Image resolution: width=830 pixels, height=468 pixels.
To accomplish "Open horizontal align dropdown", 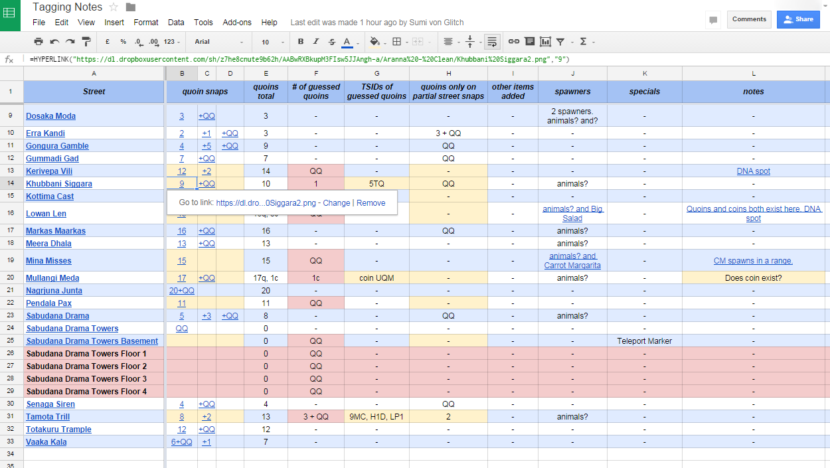I will click(x=450, y=42).
